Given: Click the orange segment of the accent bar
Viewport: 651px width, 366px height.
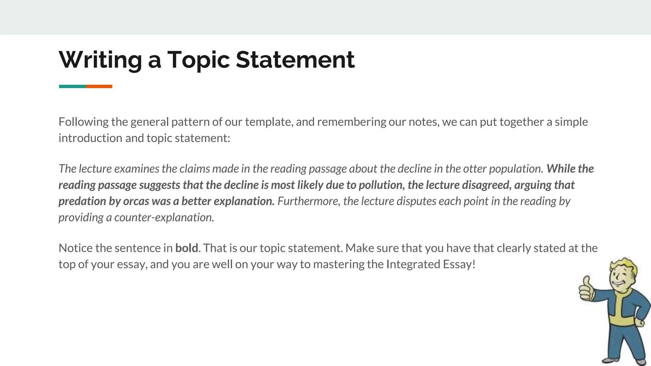Looking at the screenshot, I should [x=99, y=86].
